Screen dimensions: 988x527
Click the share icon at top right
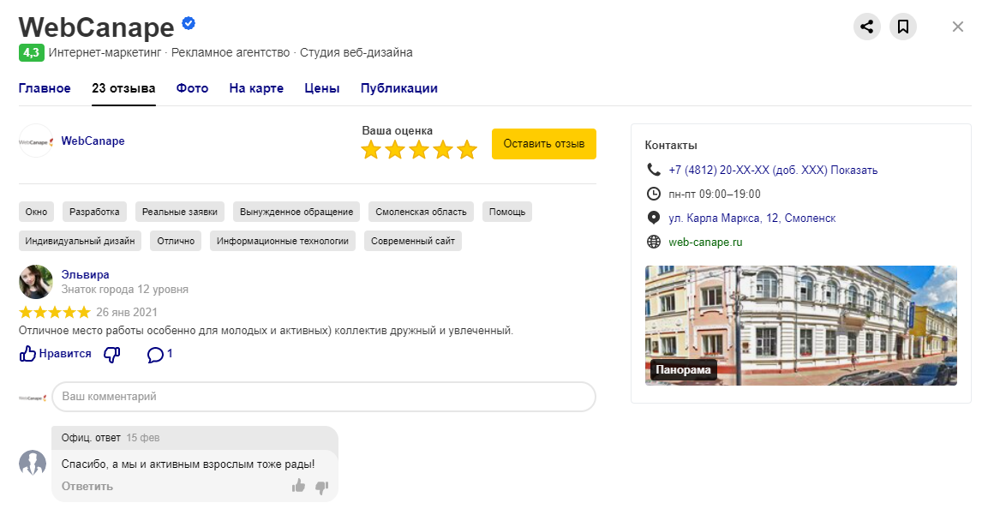pos(867,27)
